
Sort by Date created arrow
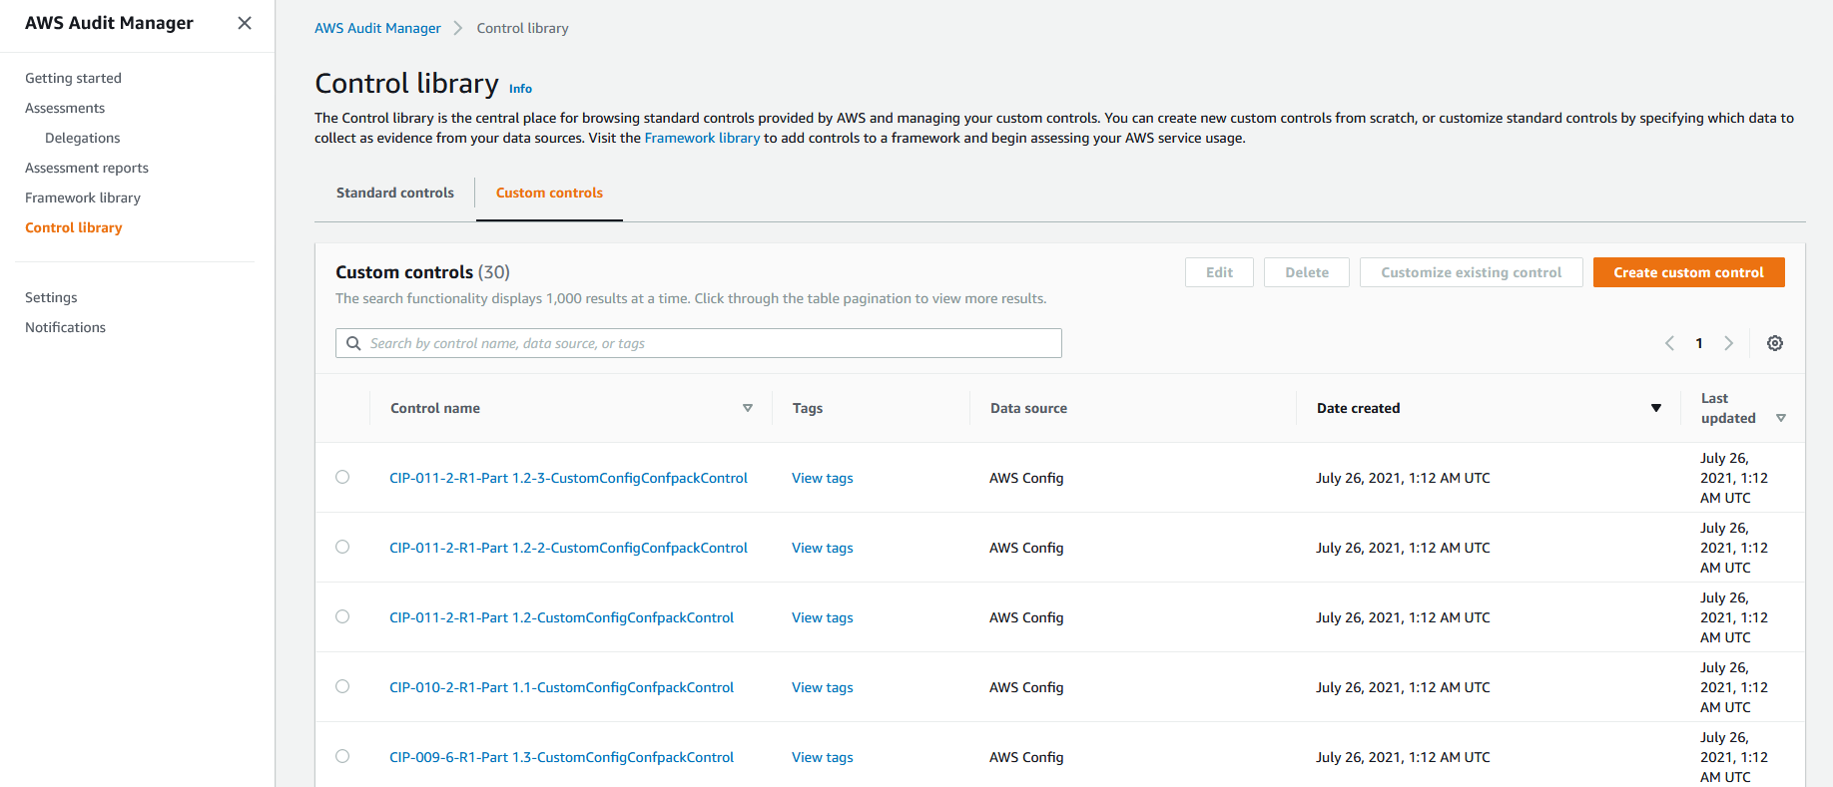click(1656, 408)
